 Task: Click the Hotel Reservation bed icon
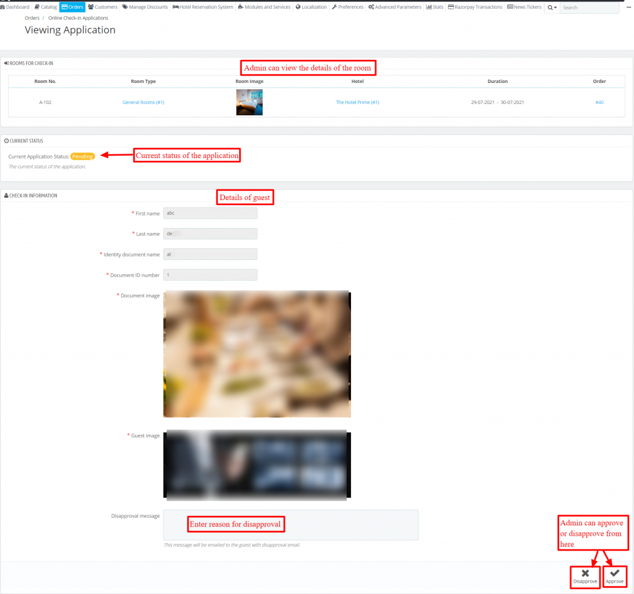(x=175, y=7)
